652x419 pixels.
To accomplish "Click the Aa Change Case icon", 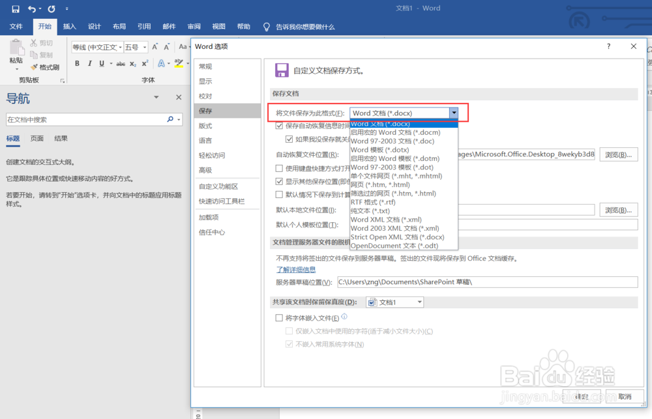I will (x=183, y=46).
